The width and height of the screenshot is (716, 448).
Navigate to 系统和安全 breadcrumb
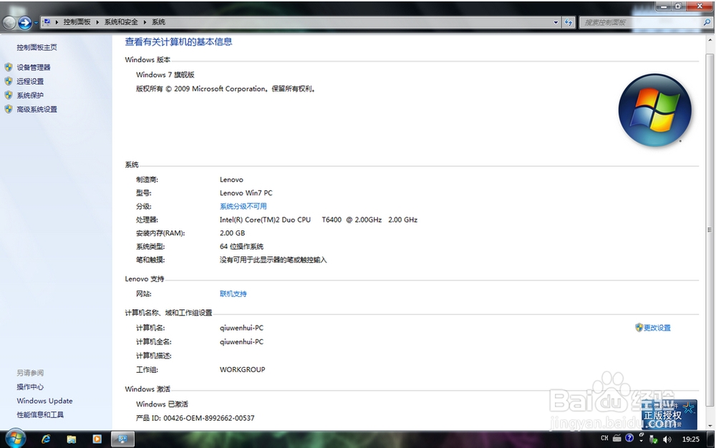click(x=120, y=22)
